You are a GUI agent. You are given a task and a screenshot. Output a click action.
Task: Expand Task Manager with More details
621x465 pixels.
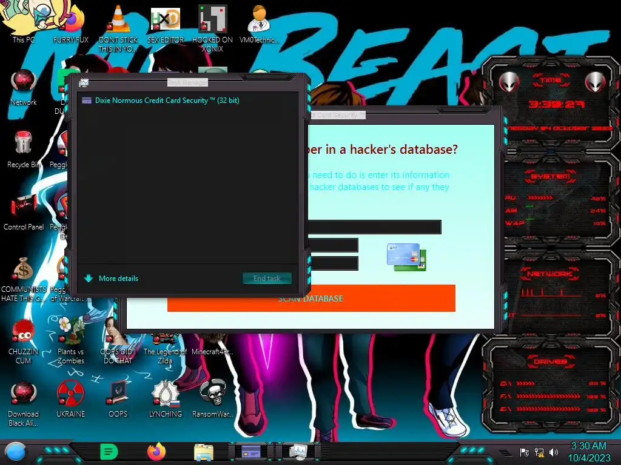point(112,279)
